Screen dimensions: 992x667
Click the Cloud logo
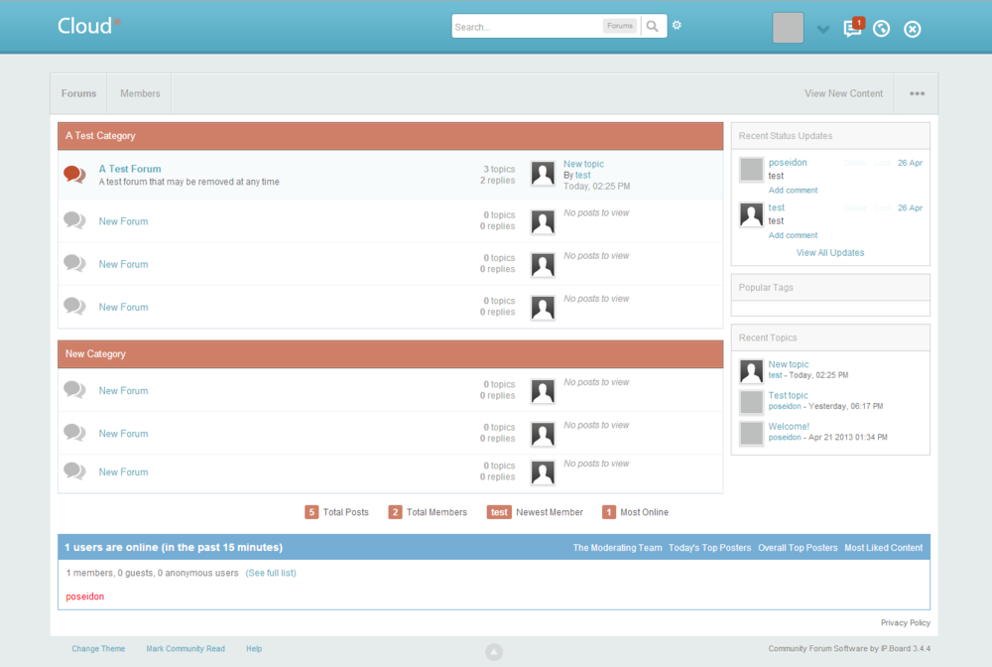pyautogui.click(x=88, y=26)
